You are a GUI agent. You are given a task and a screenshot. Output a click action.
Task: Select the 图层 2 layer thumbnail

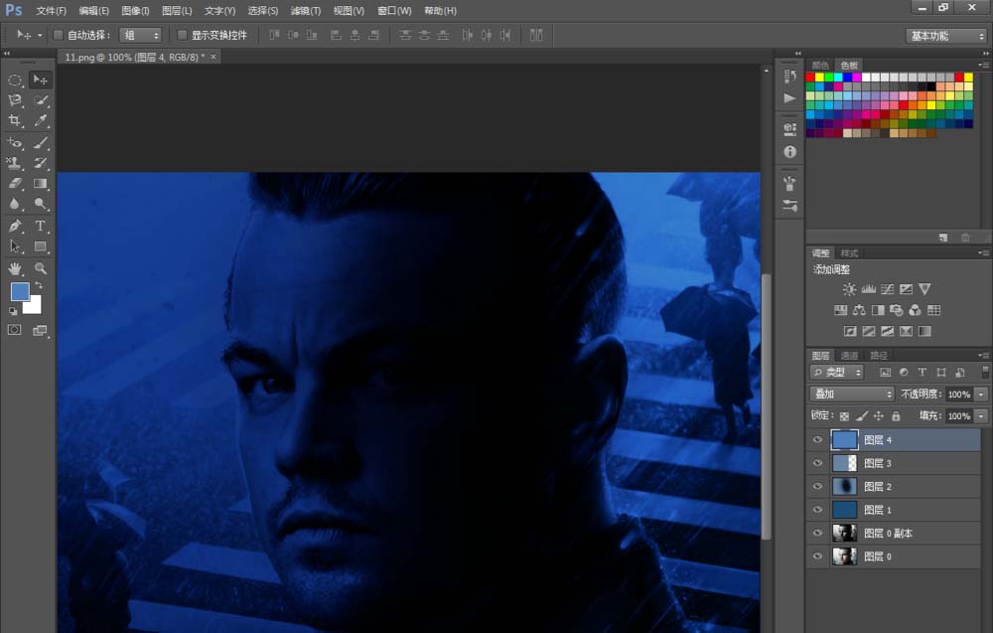pos(844,487)
